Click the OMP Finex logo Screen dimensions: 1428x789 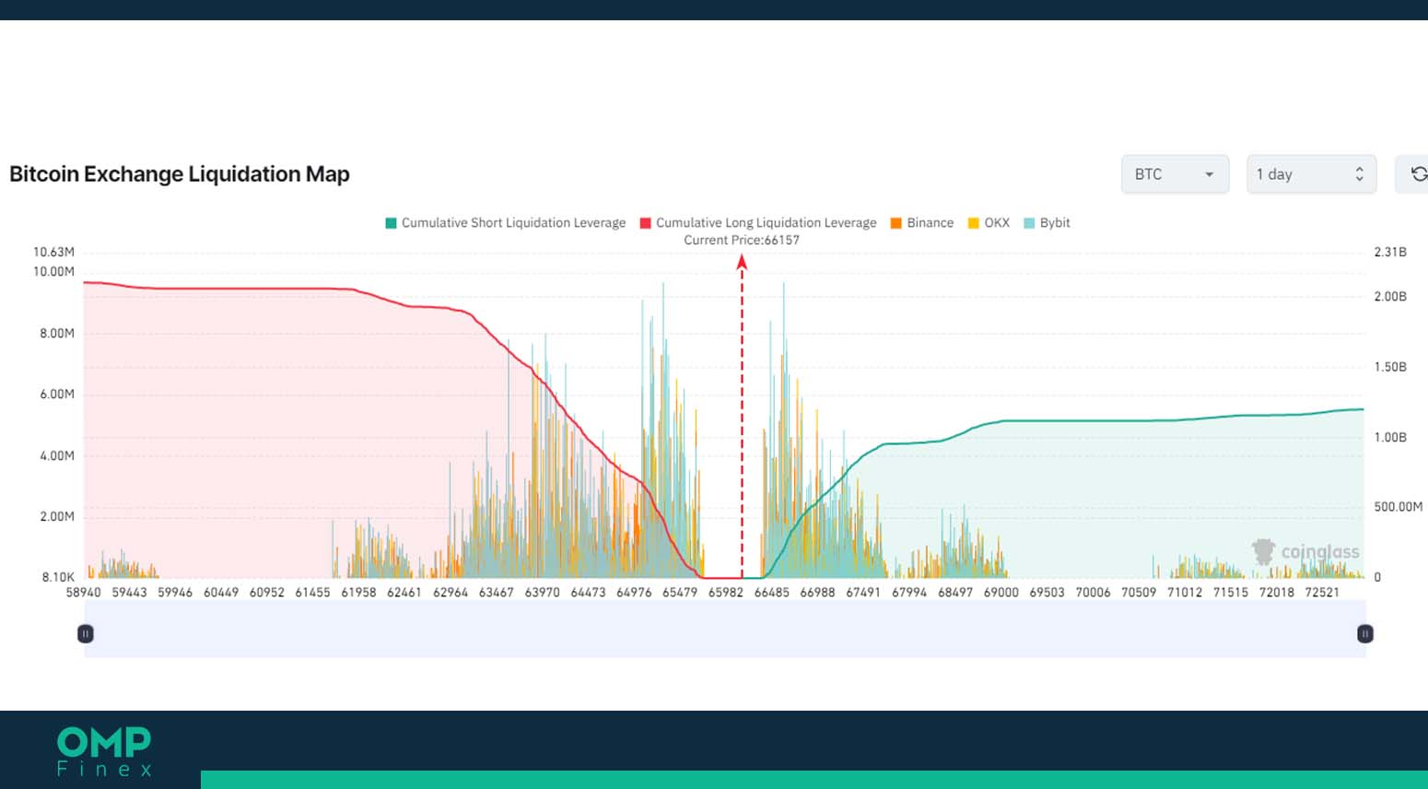click(x=104, y=751)
